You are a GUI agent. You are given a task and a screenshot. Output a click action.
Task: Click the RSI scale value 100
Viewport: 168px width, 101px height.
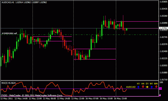(161, 82)
